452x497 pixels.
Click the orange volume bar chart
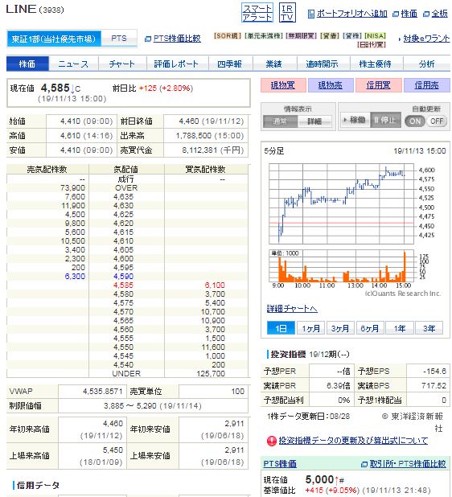(x=341, y=266)
